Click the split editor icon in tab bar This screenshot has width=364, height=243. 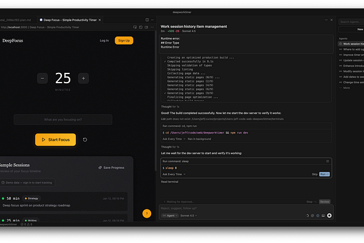(147, 20)
